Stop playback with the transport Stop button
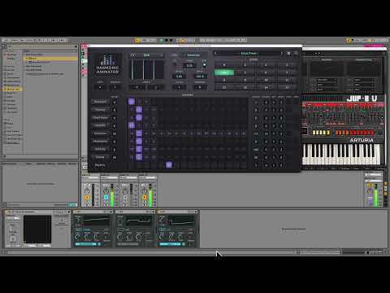Viewport: 390px width, 293px height. click(x=167, y=41)
